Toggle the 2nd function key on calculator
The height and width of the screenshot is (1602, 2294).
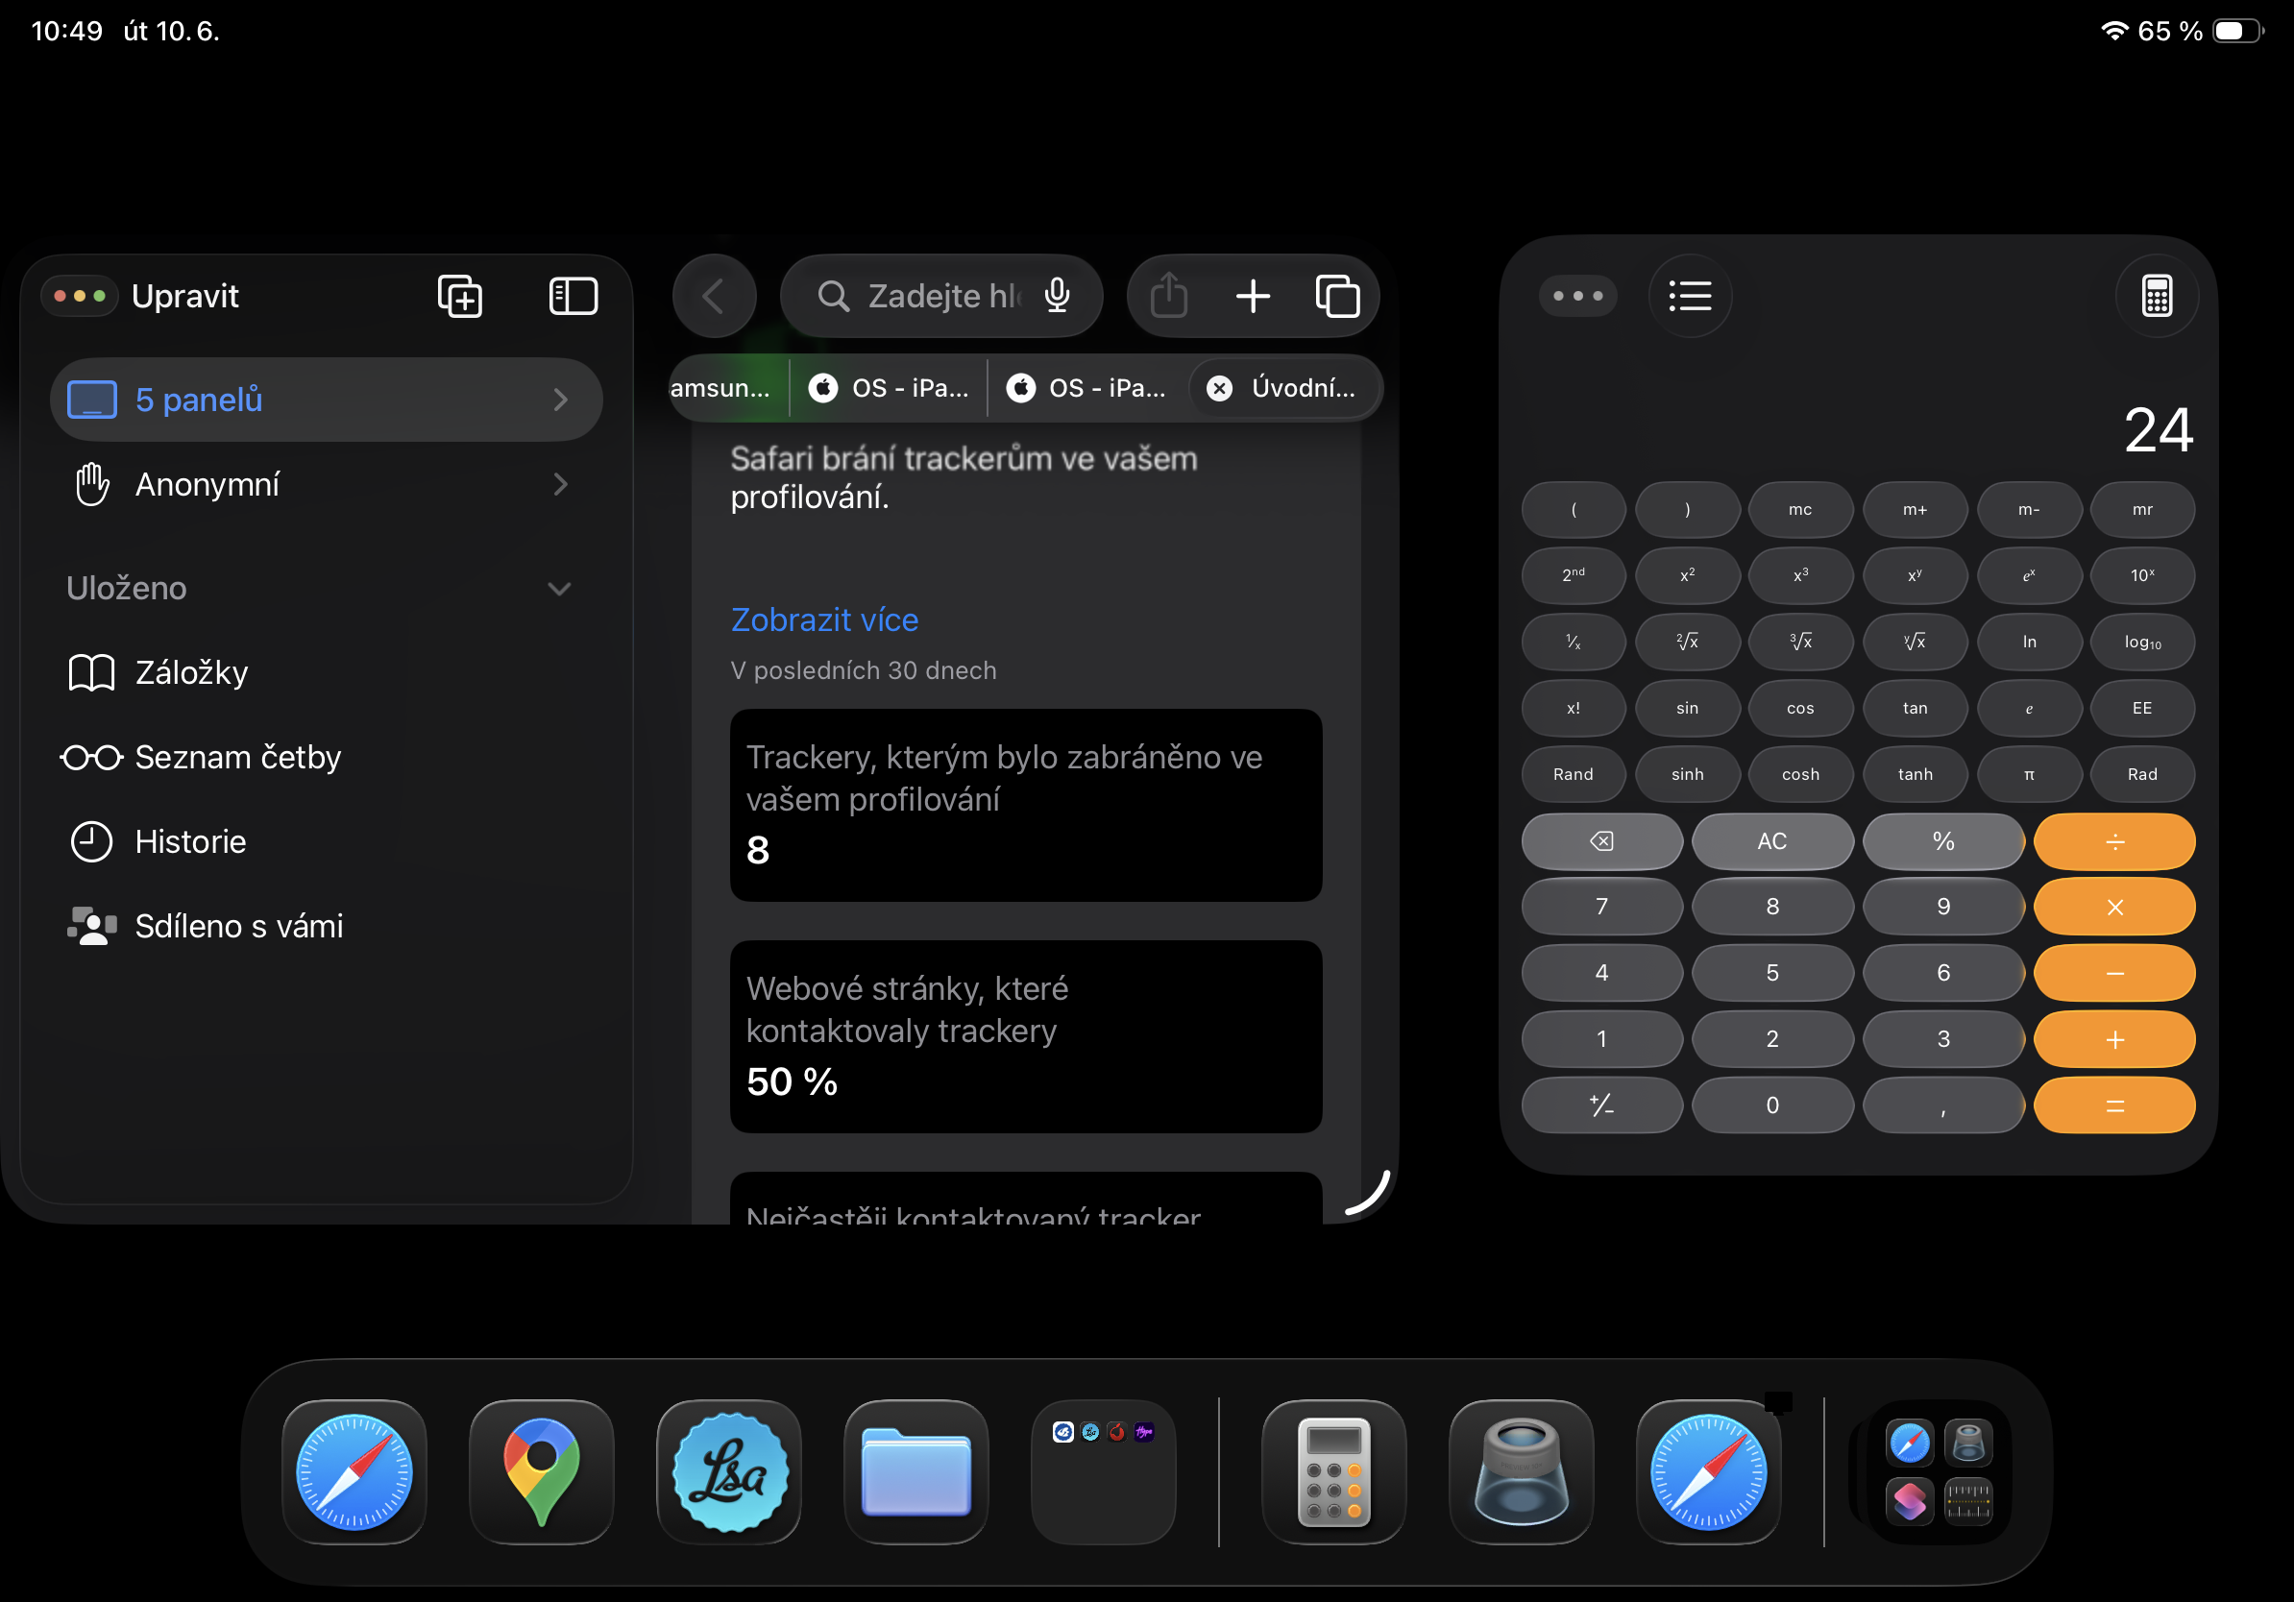point(1573,575)
